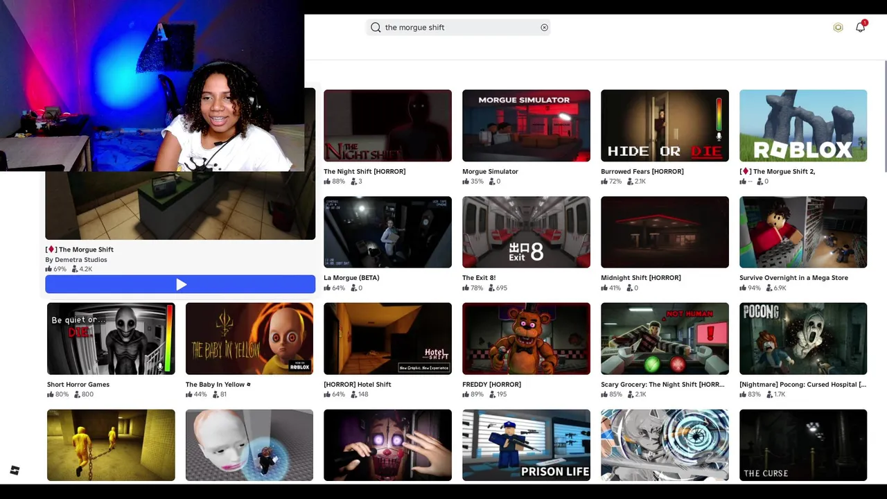Click the page vertical scrollbar
The width and height of the screenshot is (887, 499).
(885, 118)
